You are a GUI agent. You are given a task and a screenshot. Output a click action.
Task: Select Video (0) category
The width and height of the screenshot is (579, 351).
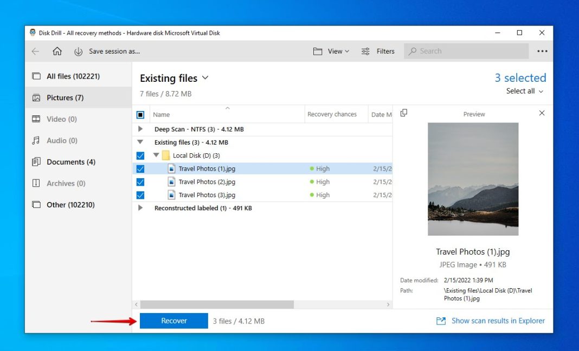[78, 119]
